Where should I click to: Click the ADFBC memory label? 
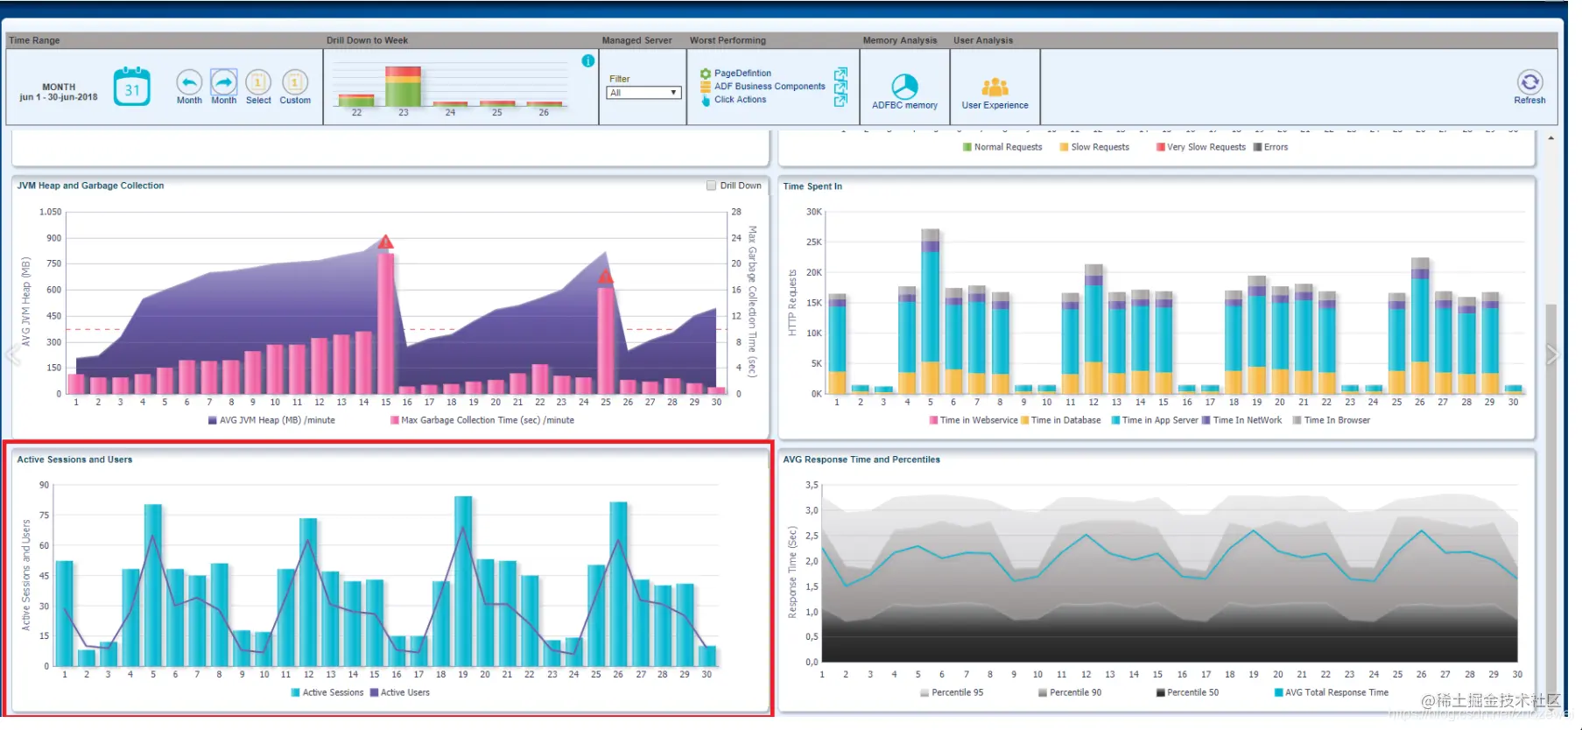[x=904, y=105]
